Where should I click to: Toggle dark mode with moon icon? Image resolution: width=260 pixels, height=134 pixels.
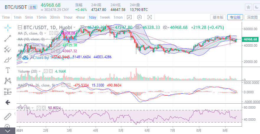(256, 7)
